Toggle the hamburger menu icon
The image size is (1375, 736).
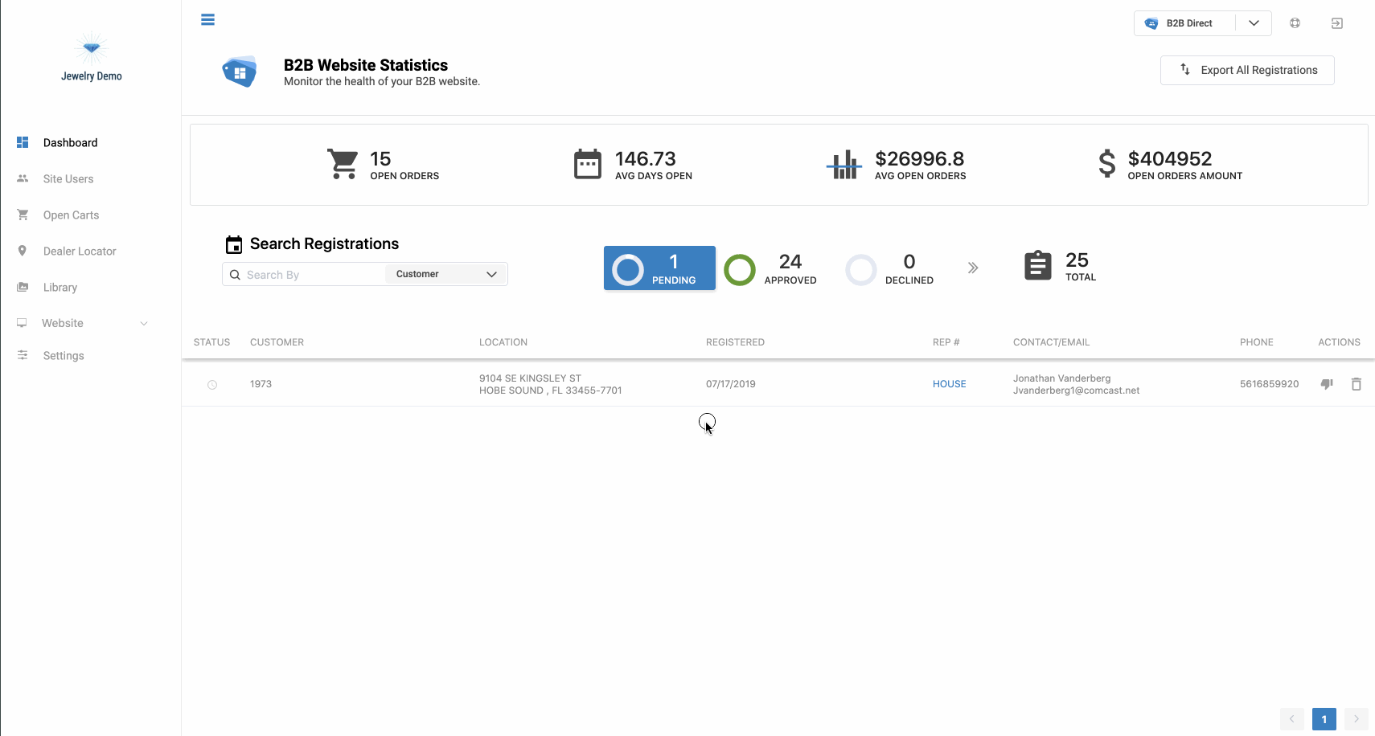coord(207,20)
